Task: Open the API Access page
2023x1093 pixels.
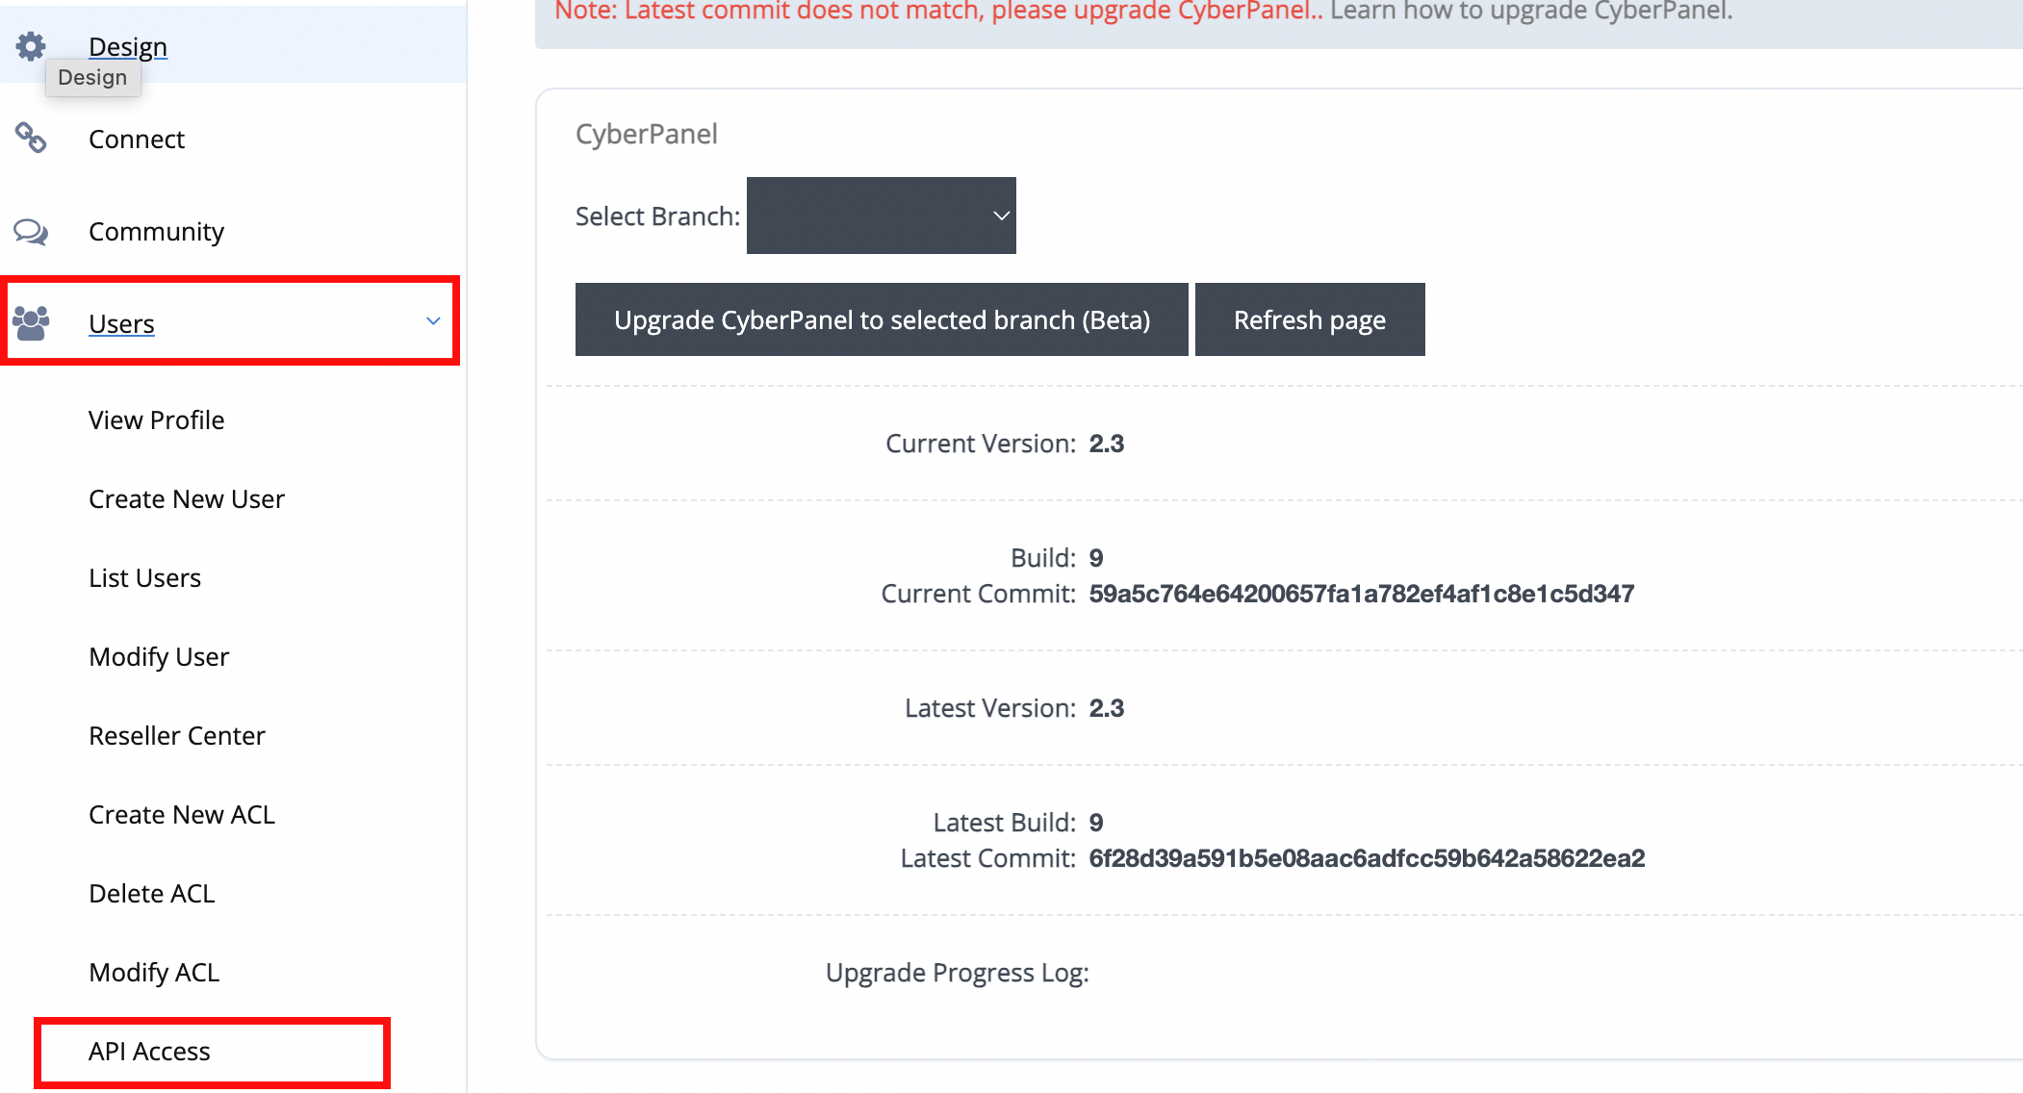Action: tap(149, 1051)
